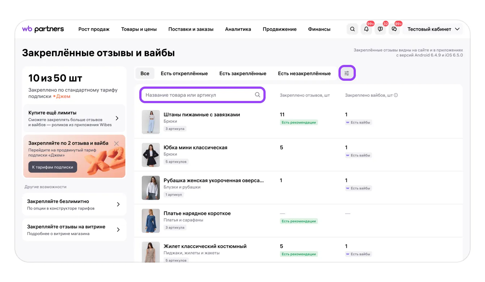Open the help question chat icon
The image size is (485, 282).
[x=380, y=29]
